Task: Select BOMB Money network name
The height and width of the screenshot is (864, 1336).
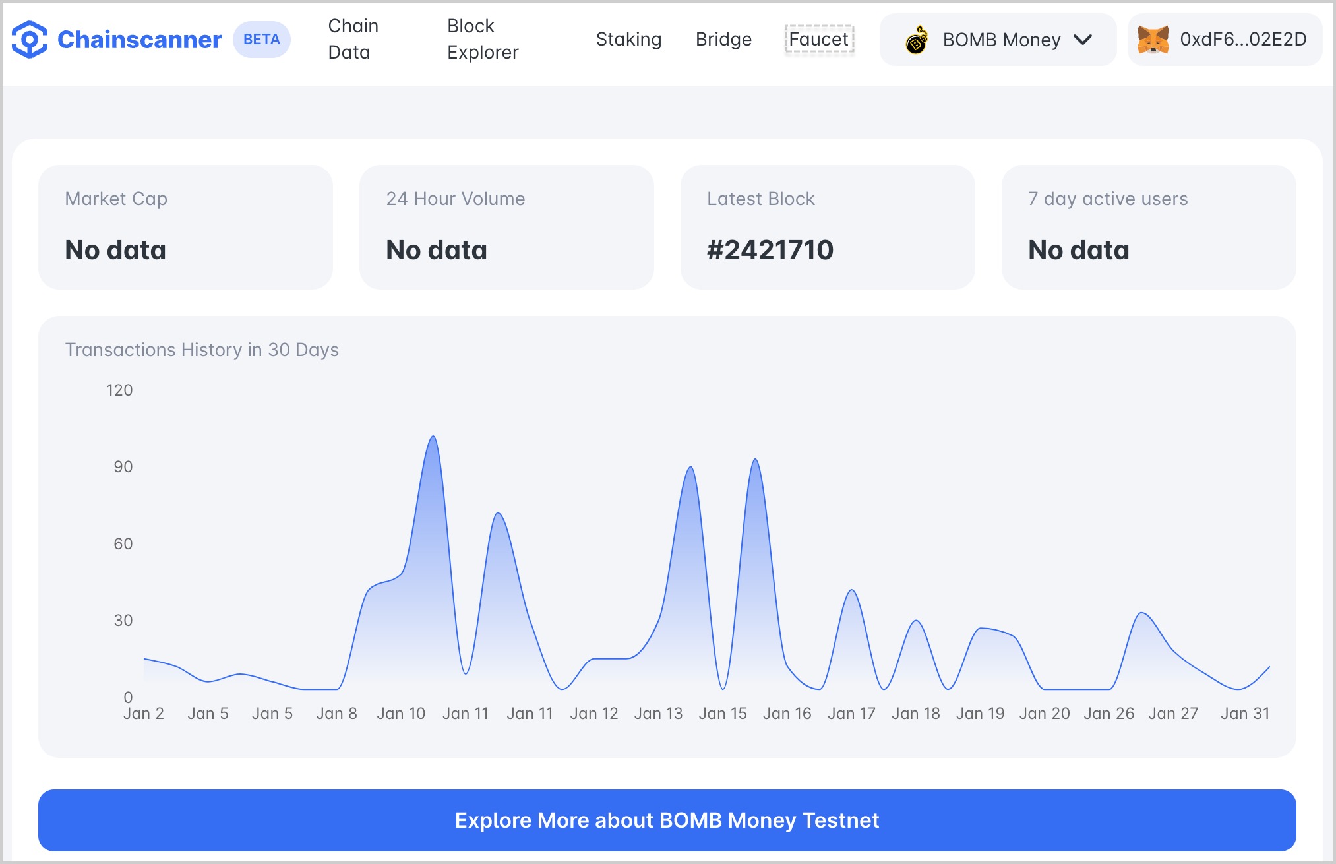Action: 1002,40
